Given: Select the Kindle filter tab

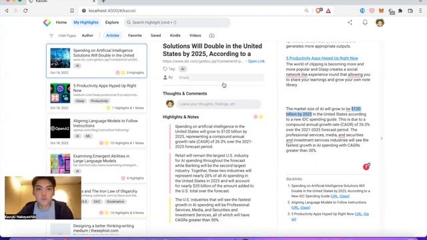Looking at the screenshot, I should pyautogui.click(x=175, y=35).
